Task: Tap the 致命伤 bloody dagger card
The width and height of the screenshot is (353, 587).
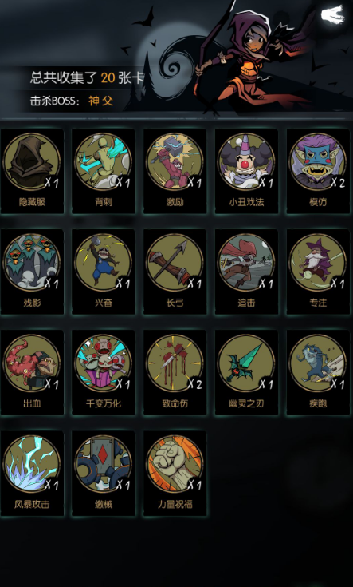Action: 175,372
